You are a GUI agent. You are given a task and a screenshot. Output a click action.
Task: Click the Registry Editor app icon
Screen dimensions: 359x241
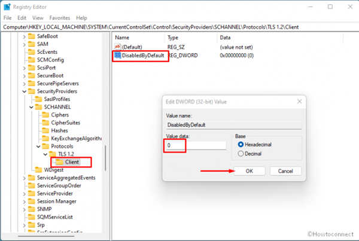(7, 7)
